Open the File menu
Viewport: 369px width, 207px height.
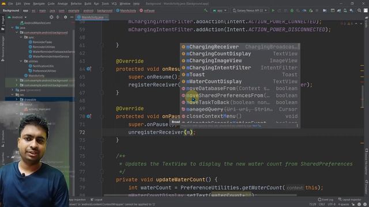coord(10,4)
